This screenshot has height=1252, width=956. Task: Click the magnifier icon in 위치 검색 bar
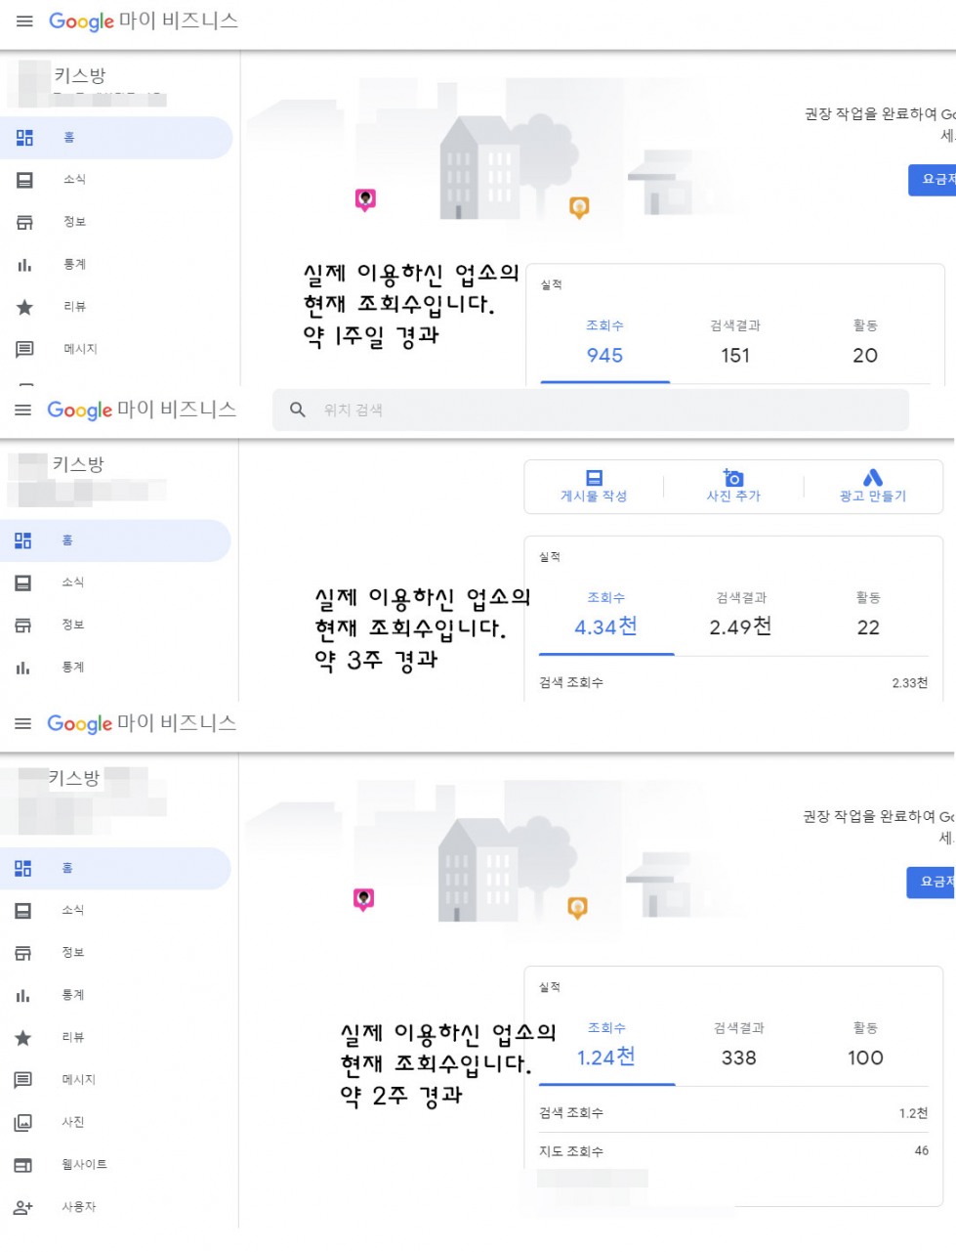click(298, 410)
